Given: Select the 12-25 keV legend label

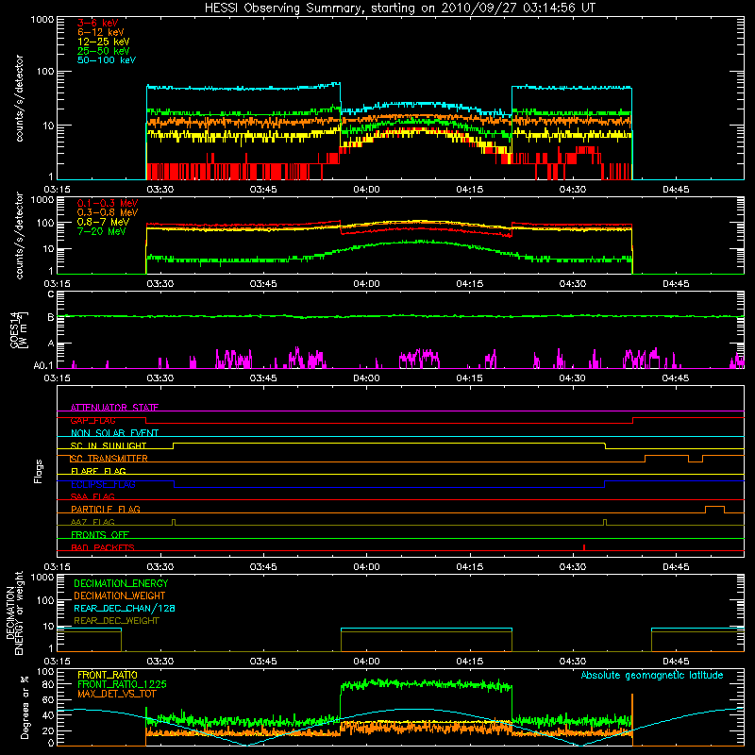Looking at the screenshot, I should click(104, 42).
